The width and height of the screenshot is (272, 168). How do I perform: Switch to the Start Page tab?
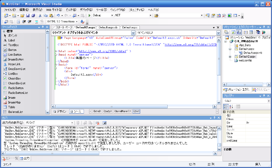[x=64, y=27]
